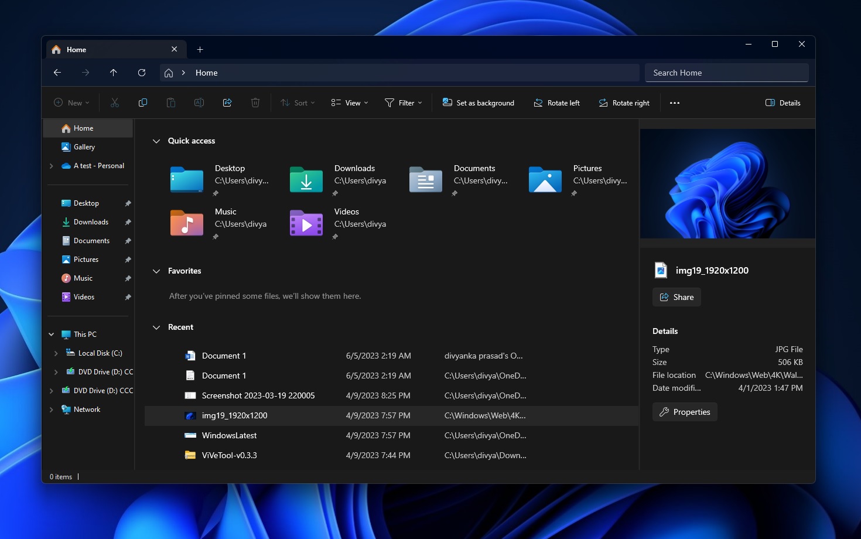Open a new File Explorer tab
This screenshot has height=539, width=861.
[x=200, y=49]
